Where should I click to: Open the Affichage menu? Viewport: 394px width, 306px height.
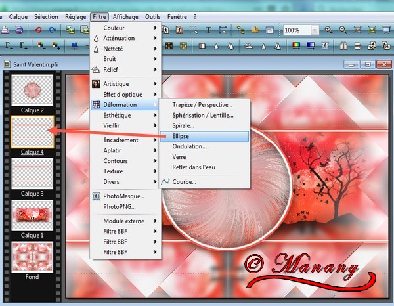click(x=125, y=17)
